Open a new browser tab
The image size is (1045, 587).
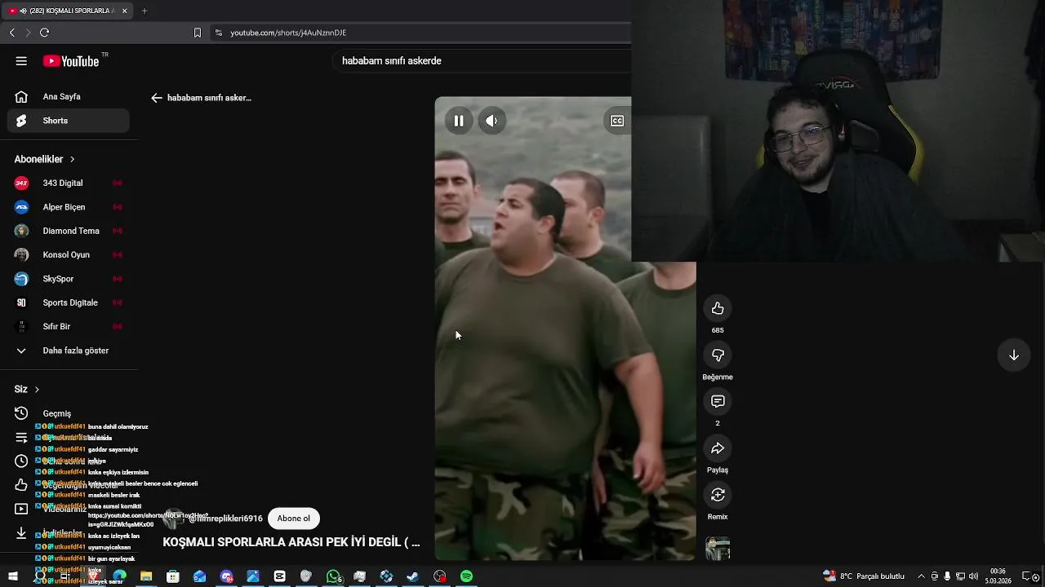tap(145, 11)
